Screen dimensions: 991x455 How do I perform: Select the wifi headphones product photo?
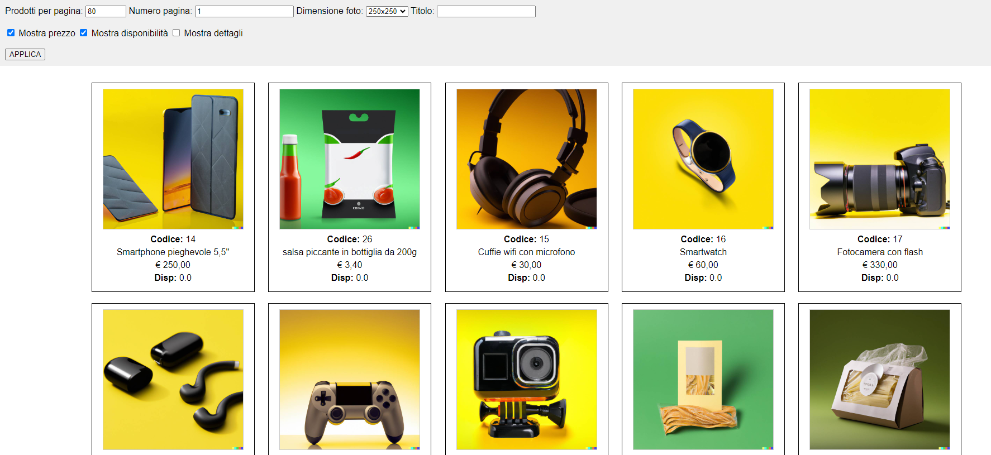click(x=526, y=159)
